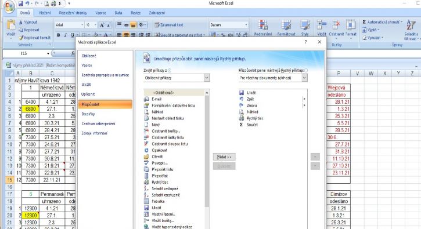Click the Office button logo
The height and width of the screenshot is (229, 421).
(9, 6)
